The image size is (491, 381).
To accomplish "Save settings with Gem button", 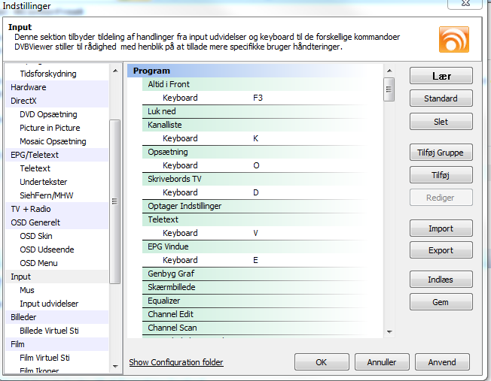I will (441, 302).
